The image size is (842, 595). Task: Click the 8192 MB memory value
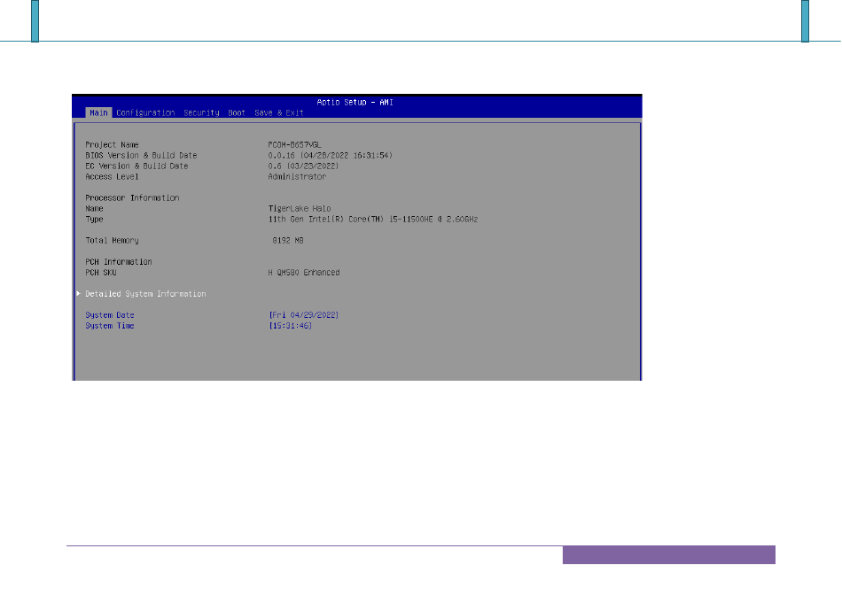pyautogui.click(x=288, y=240)
